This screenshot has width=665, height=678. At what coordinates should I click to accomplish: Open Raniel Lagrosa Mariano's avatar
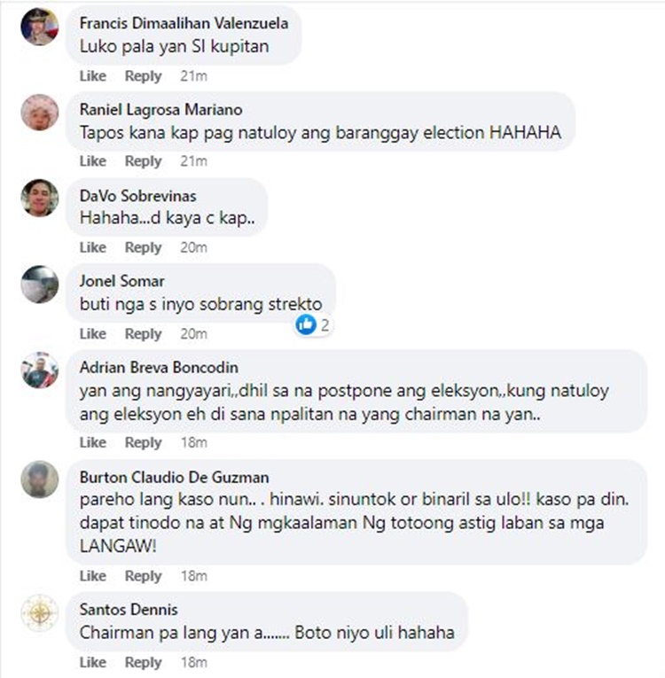(40, 112)
